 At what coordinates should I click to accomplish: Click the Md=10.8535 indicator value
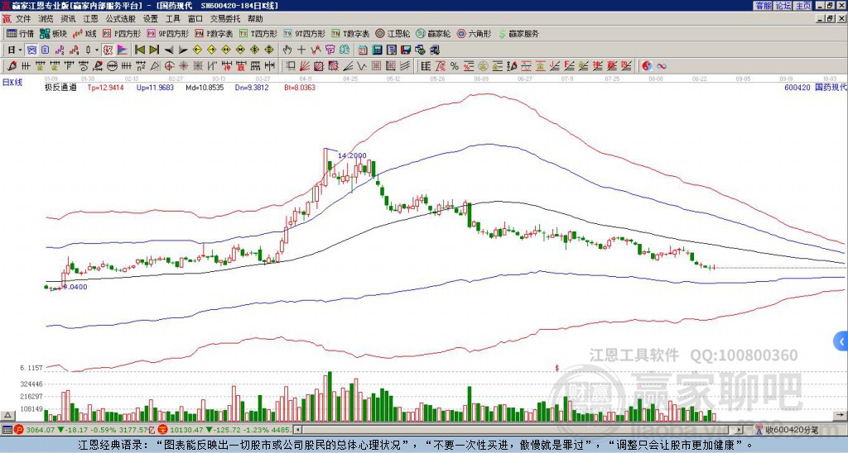[205, 88]
